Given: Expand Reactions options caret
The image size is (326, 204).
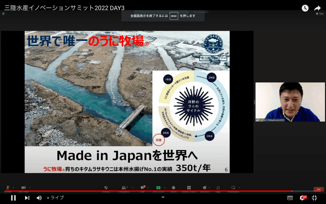Looking at the screenshot, I should 209,188.
